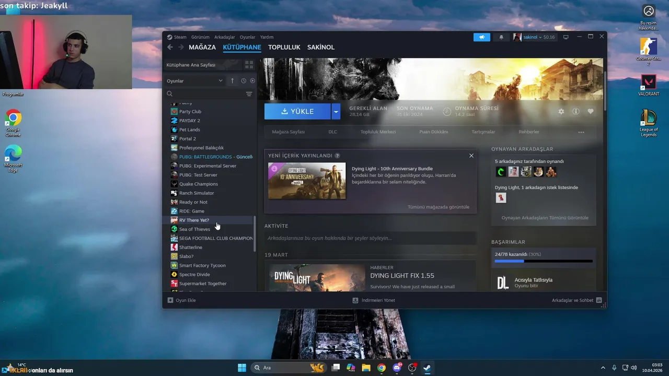669x376 pixels.
Task: Switch to the collections grid view
Action: (249, 65)
